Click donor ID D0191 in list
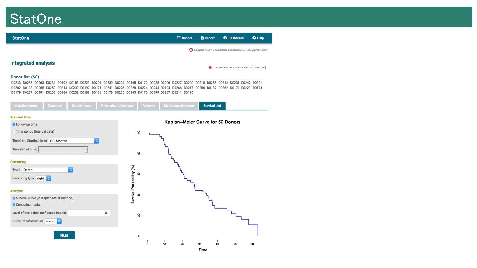 pos(39,93)
